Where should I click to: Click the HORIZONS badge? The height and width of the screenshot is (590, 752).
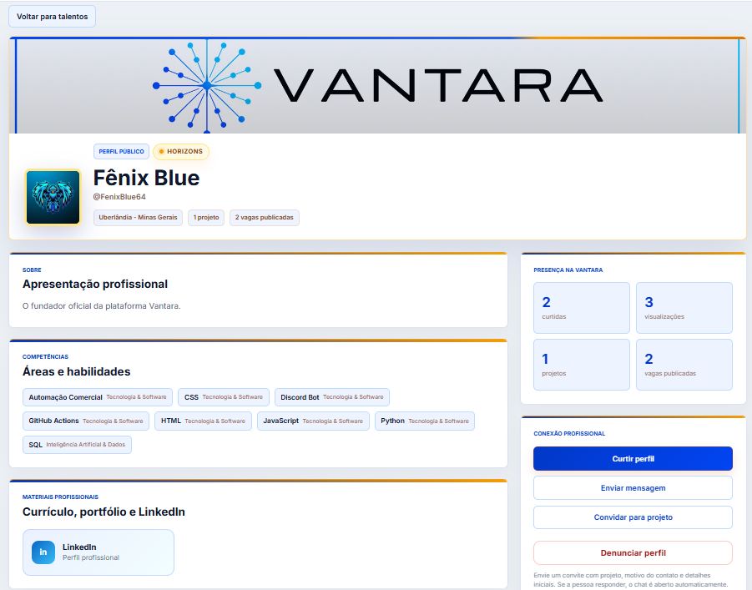(181, 152)
